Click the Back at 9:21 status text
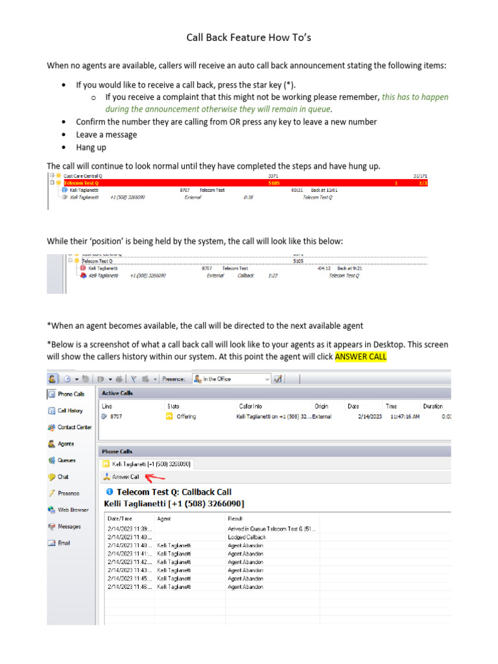This screenshot has width=498, height=664. 350,268
